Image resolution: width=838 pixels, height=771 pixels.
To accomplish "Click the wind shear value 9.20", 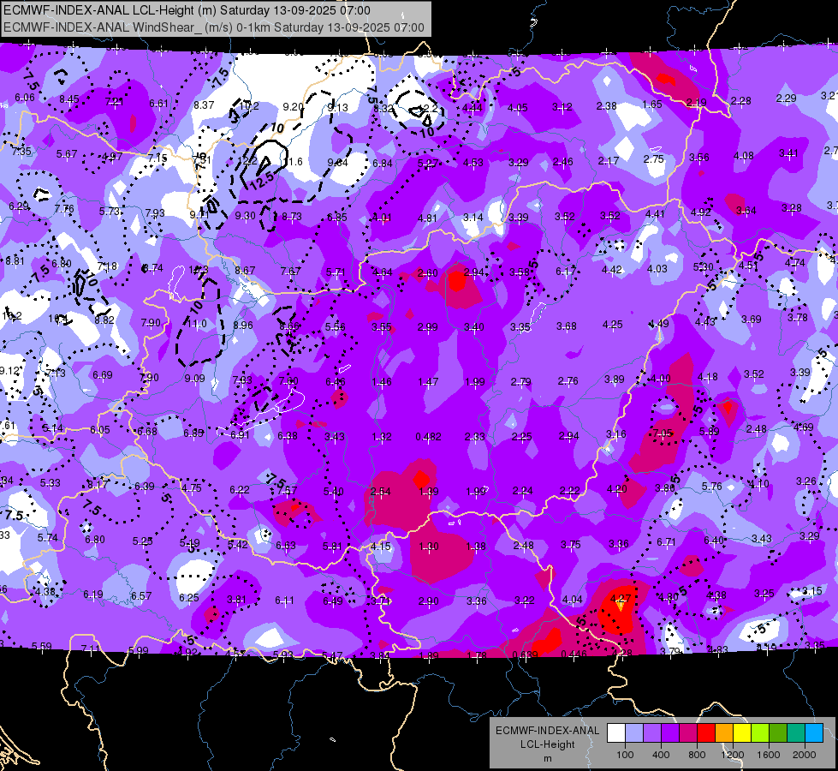I will 294,107.
